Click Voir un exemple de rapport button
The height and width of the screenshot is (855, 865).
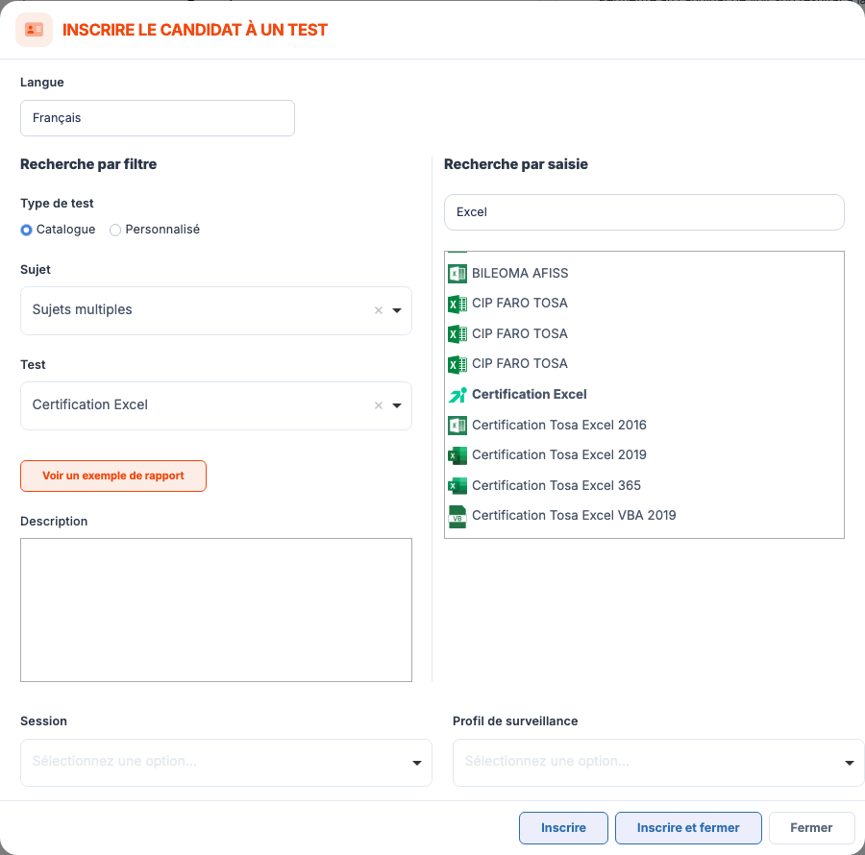coord(113,476)
